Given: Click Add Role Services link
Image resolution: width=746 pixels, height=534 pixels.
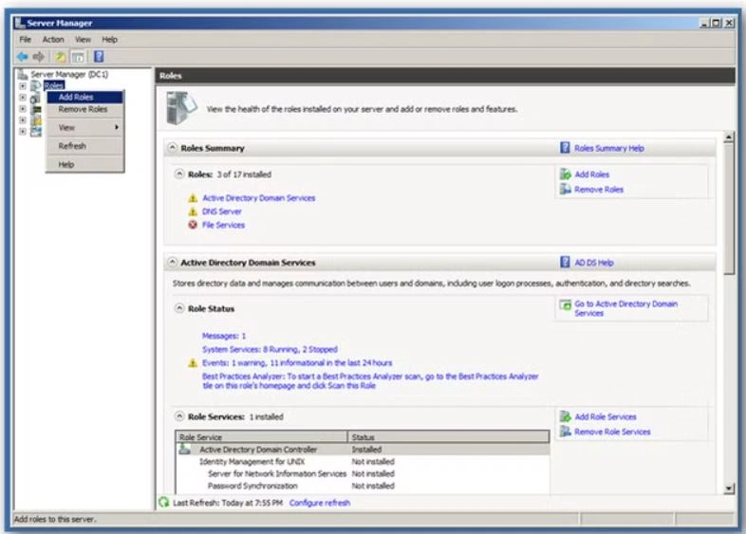Looking at the screenshot, I should click(606, 416).
